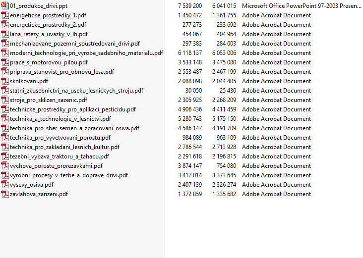Select file name vysevy_osiva.pdf
Viewport: 363px width, 258px height.
31,185
